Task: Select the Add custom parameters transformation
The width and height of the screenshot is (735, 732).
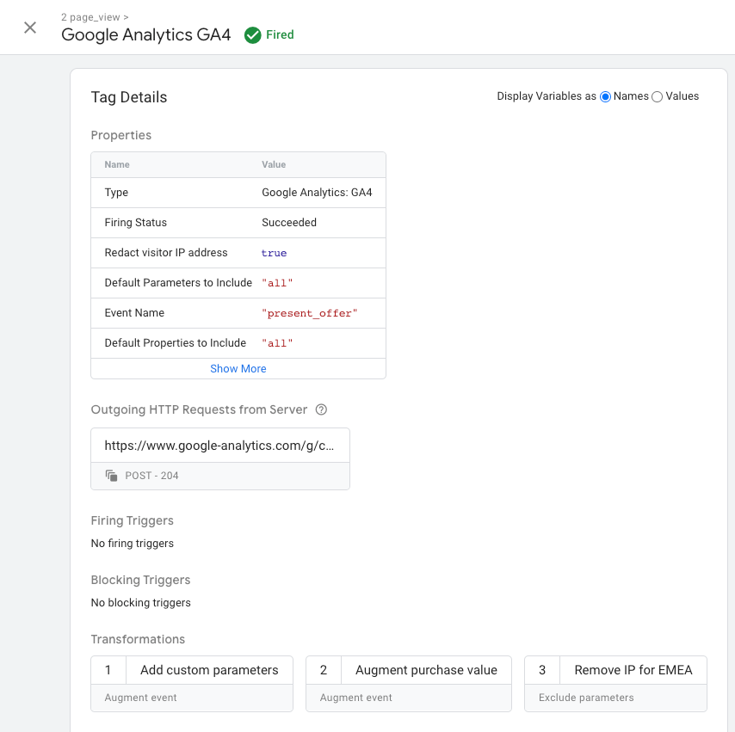Action: [208, 669]
